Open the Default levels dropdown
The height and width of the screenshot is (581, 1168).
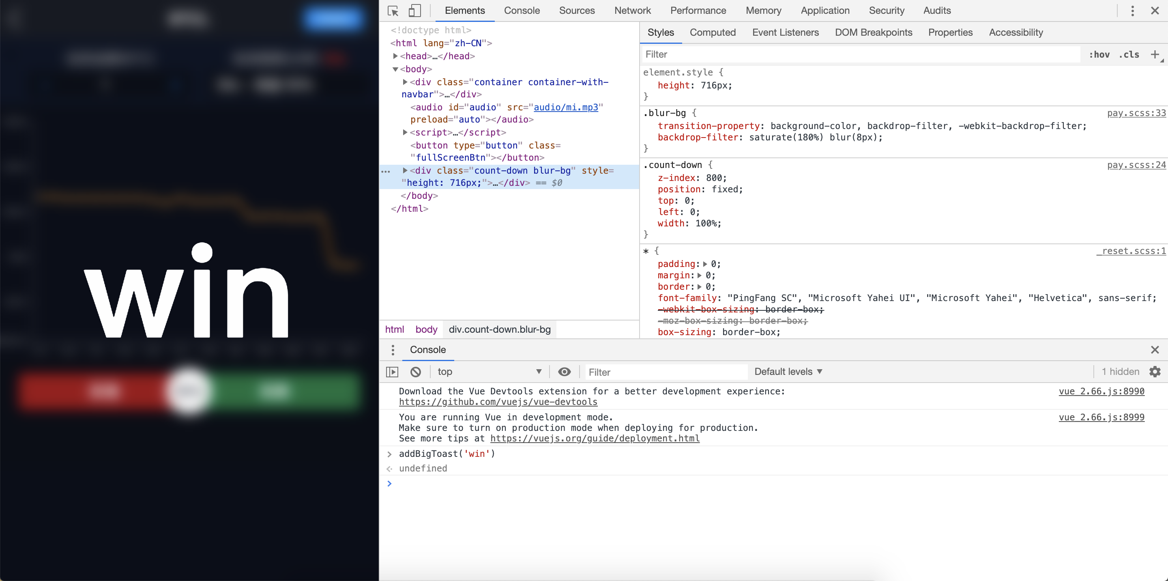[x=788, y=372]
